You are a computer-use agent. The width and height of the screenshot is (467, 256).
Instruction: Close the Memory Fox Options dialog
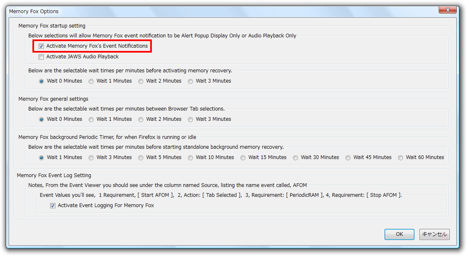[x=448, y=10]
